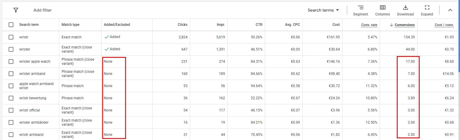Screen dimensions: 460x140
Task: Open the Columns editor
Action: pos(382,10)
